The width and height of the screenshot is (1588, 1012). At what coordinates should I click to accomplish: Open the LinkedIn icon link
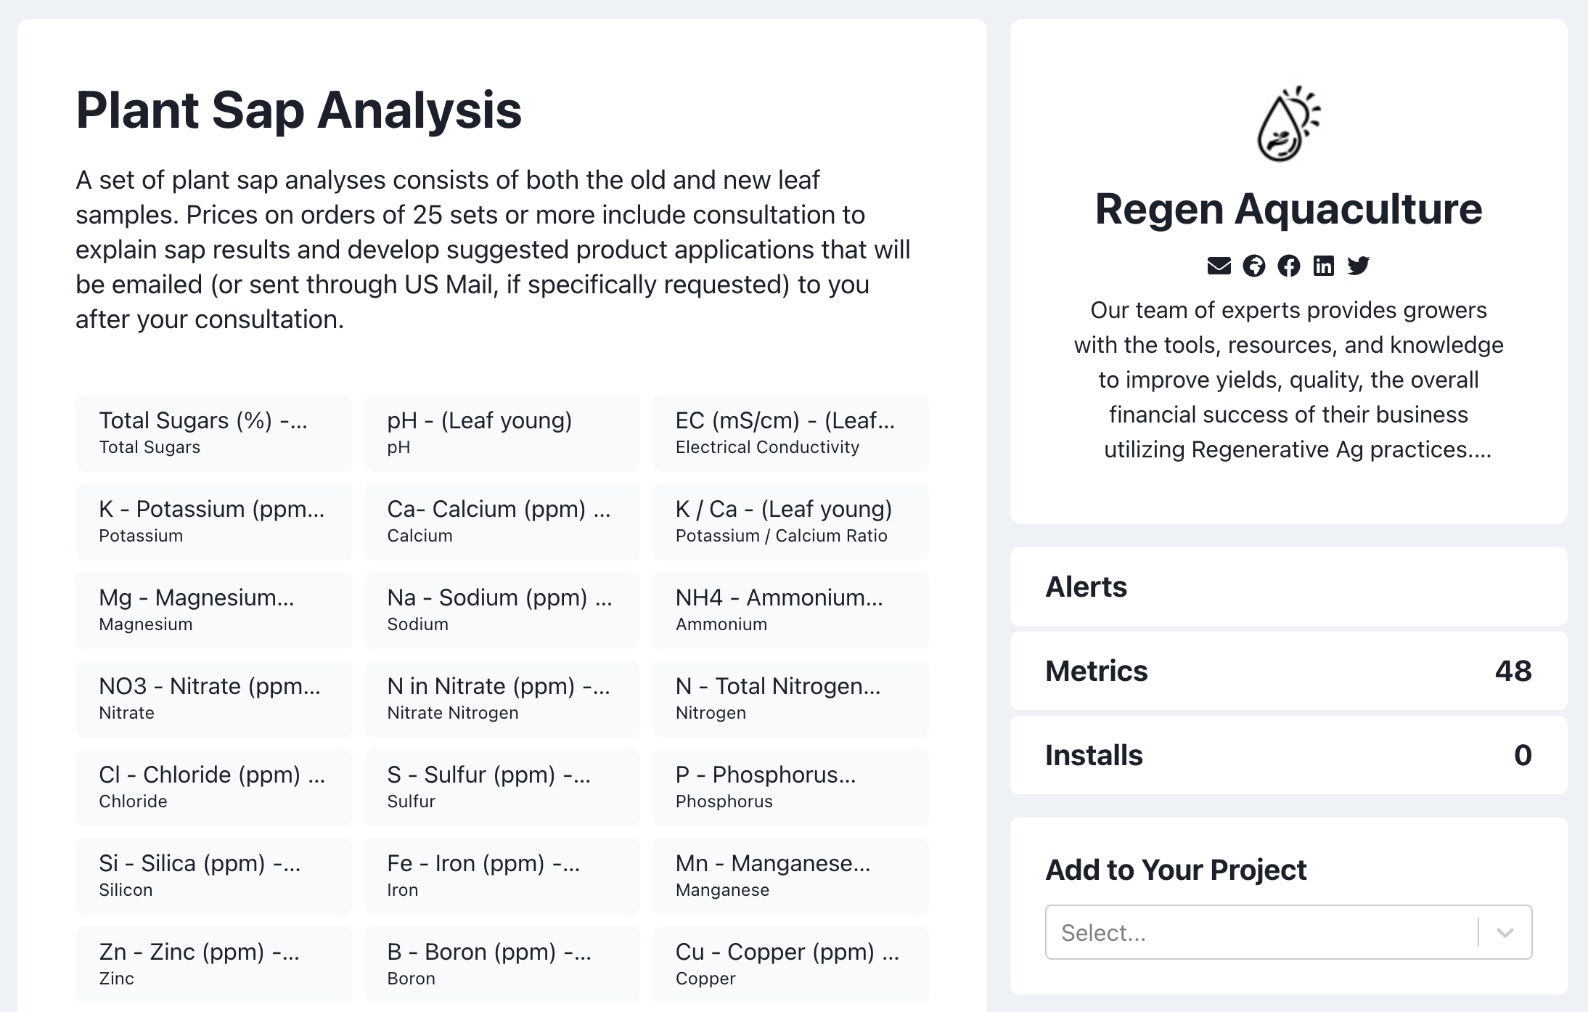[x=1323, y=266]
